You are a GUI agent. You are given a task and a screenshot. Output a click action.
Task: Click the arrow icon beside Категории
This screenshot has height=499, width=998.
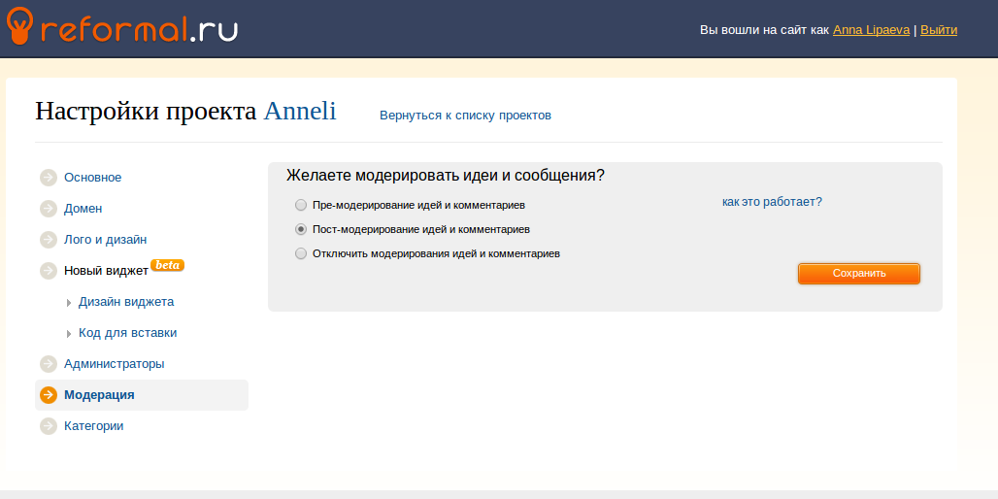point(49,426)
